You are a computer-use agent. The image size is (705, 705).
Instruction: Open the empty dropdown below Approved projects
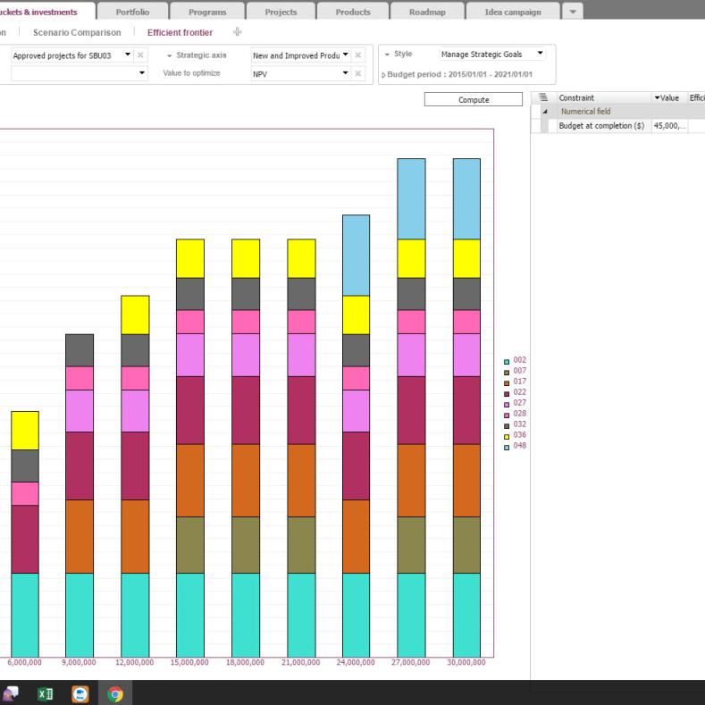142,72
